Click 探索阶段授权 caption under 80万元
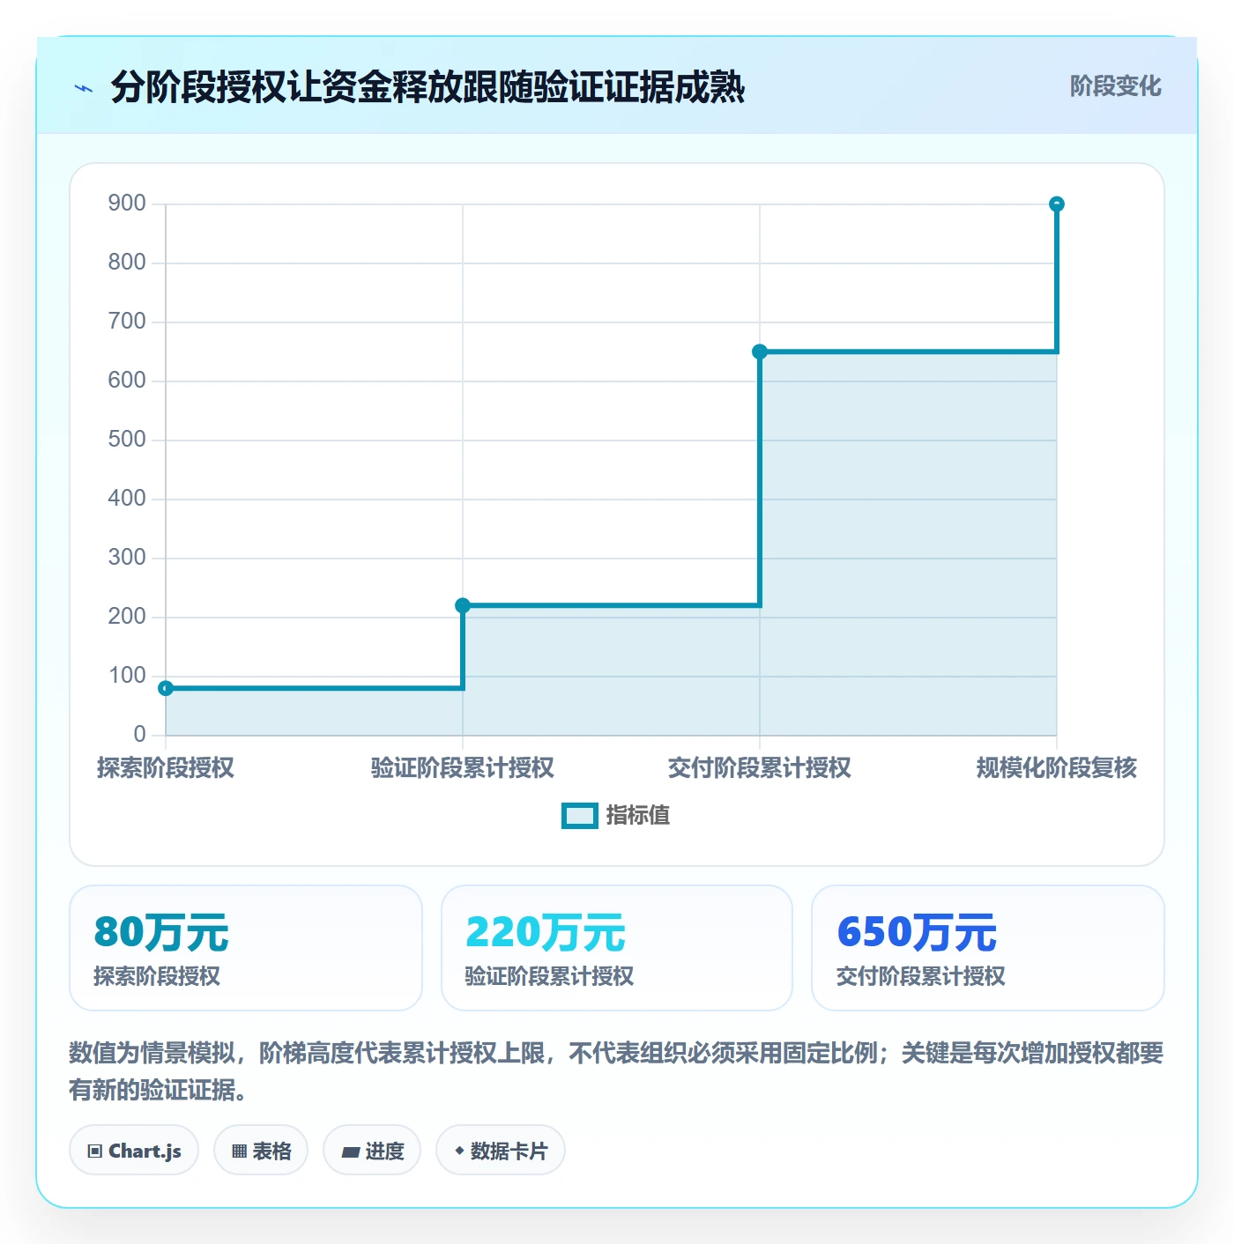This screenshot has width=1234, height=1244. click(x=157, y=976)
